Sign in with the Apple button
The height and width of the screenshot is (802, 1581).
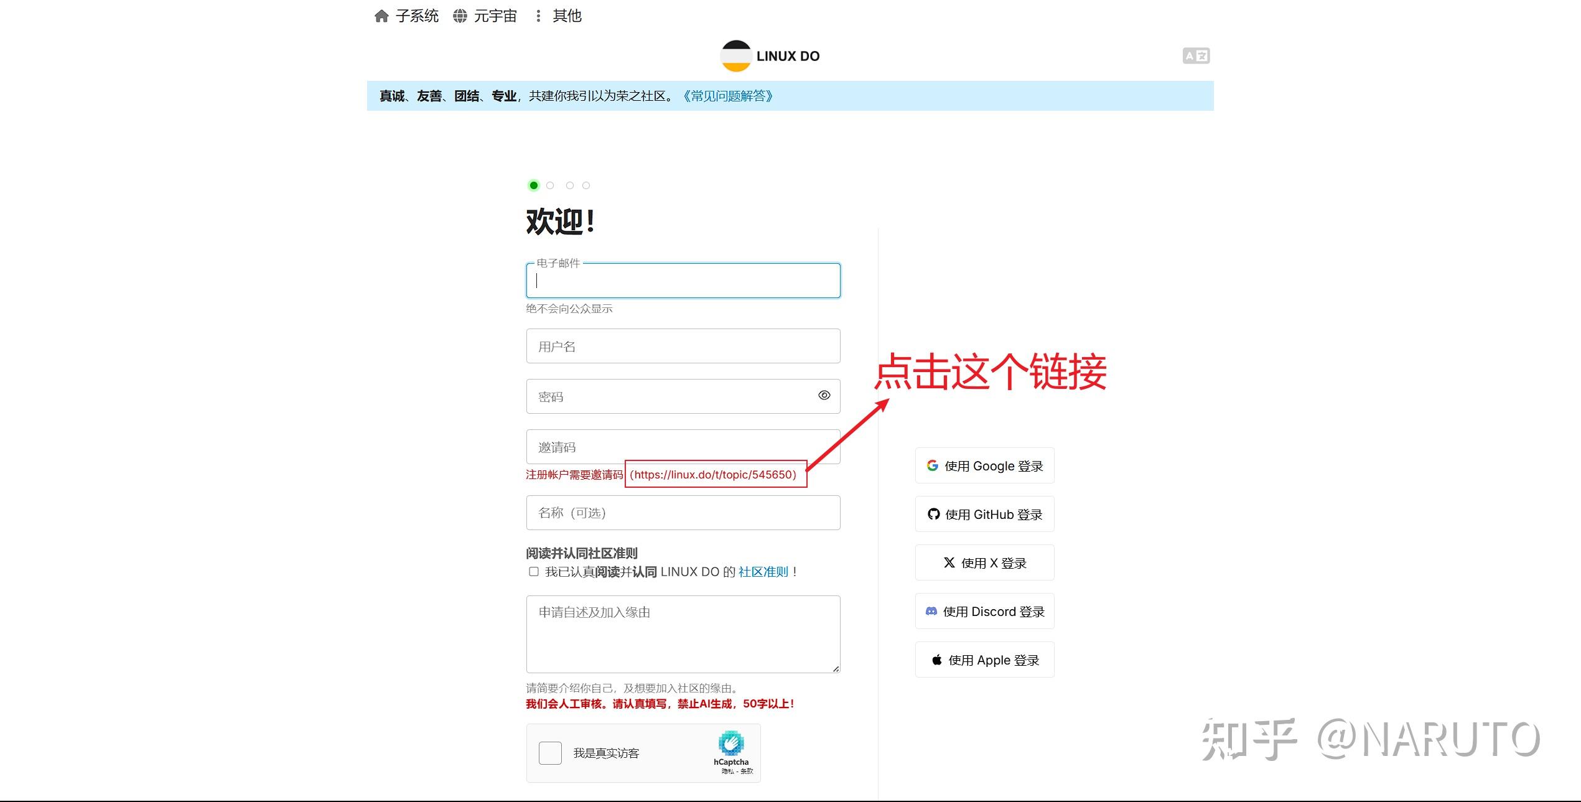(984, 660)
